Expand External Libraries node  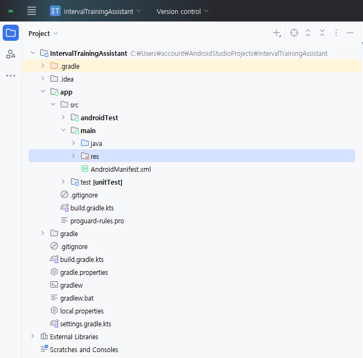click(32, 336)
